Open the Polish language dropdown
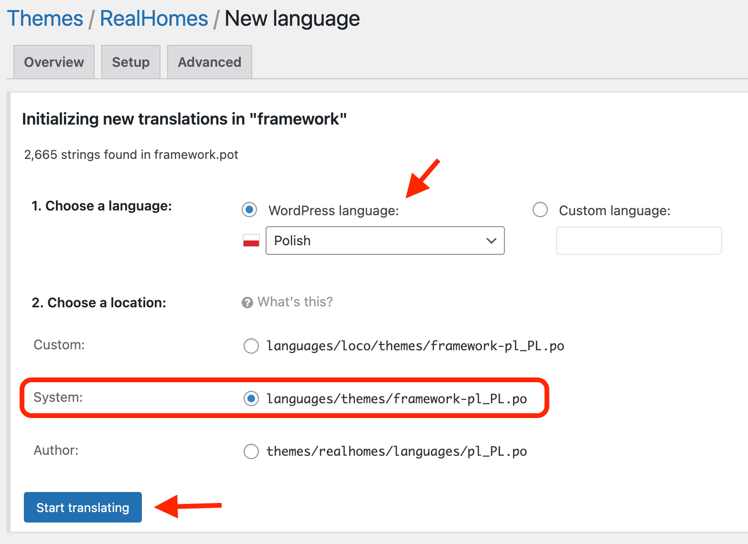Viewport: 748px width, 544px height. [385, 241]
